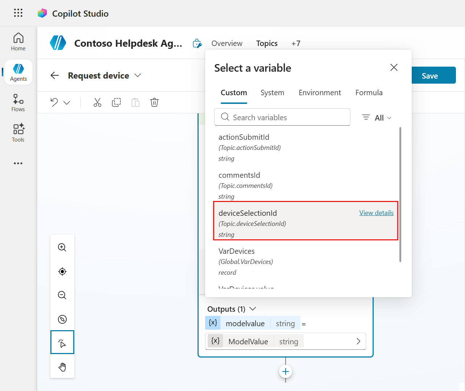Click the paste clipboard icon

tap(136, 102)
